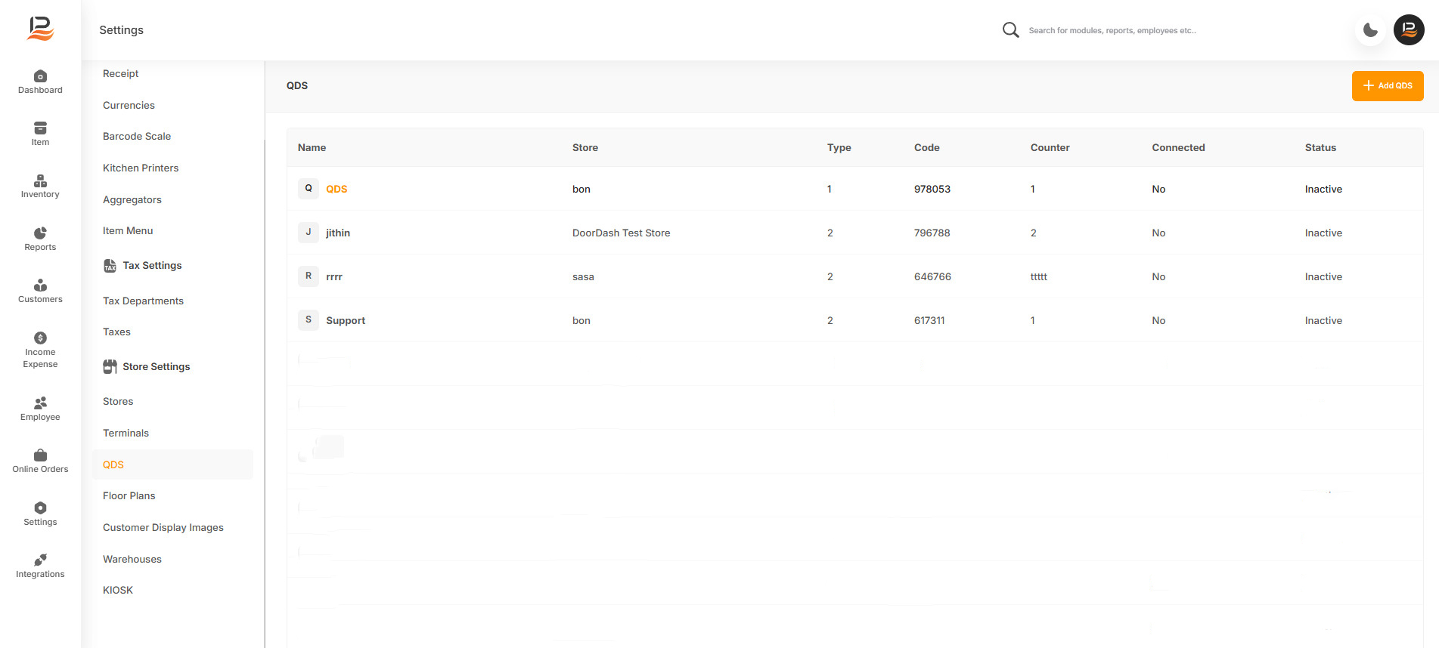Image resolution: width=1439 pixels, height=648 pixels.
Task: Click the Q avatar of the QDS row
Action: [x=309, y=189]
